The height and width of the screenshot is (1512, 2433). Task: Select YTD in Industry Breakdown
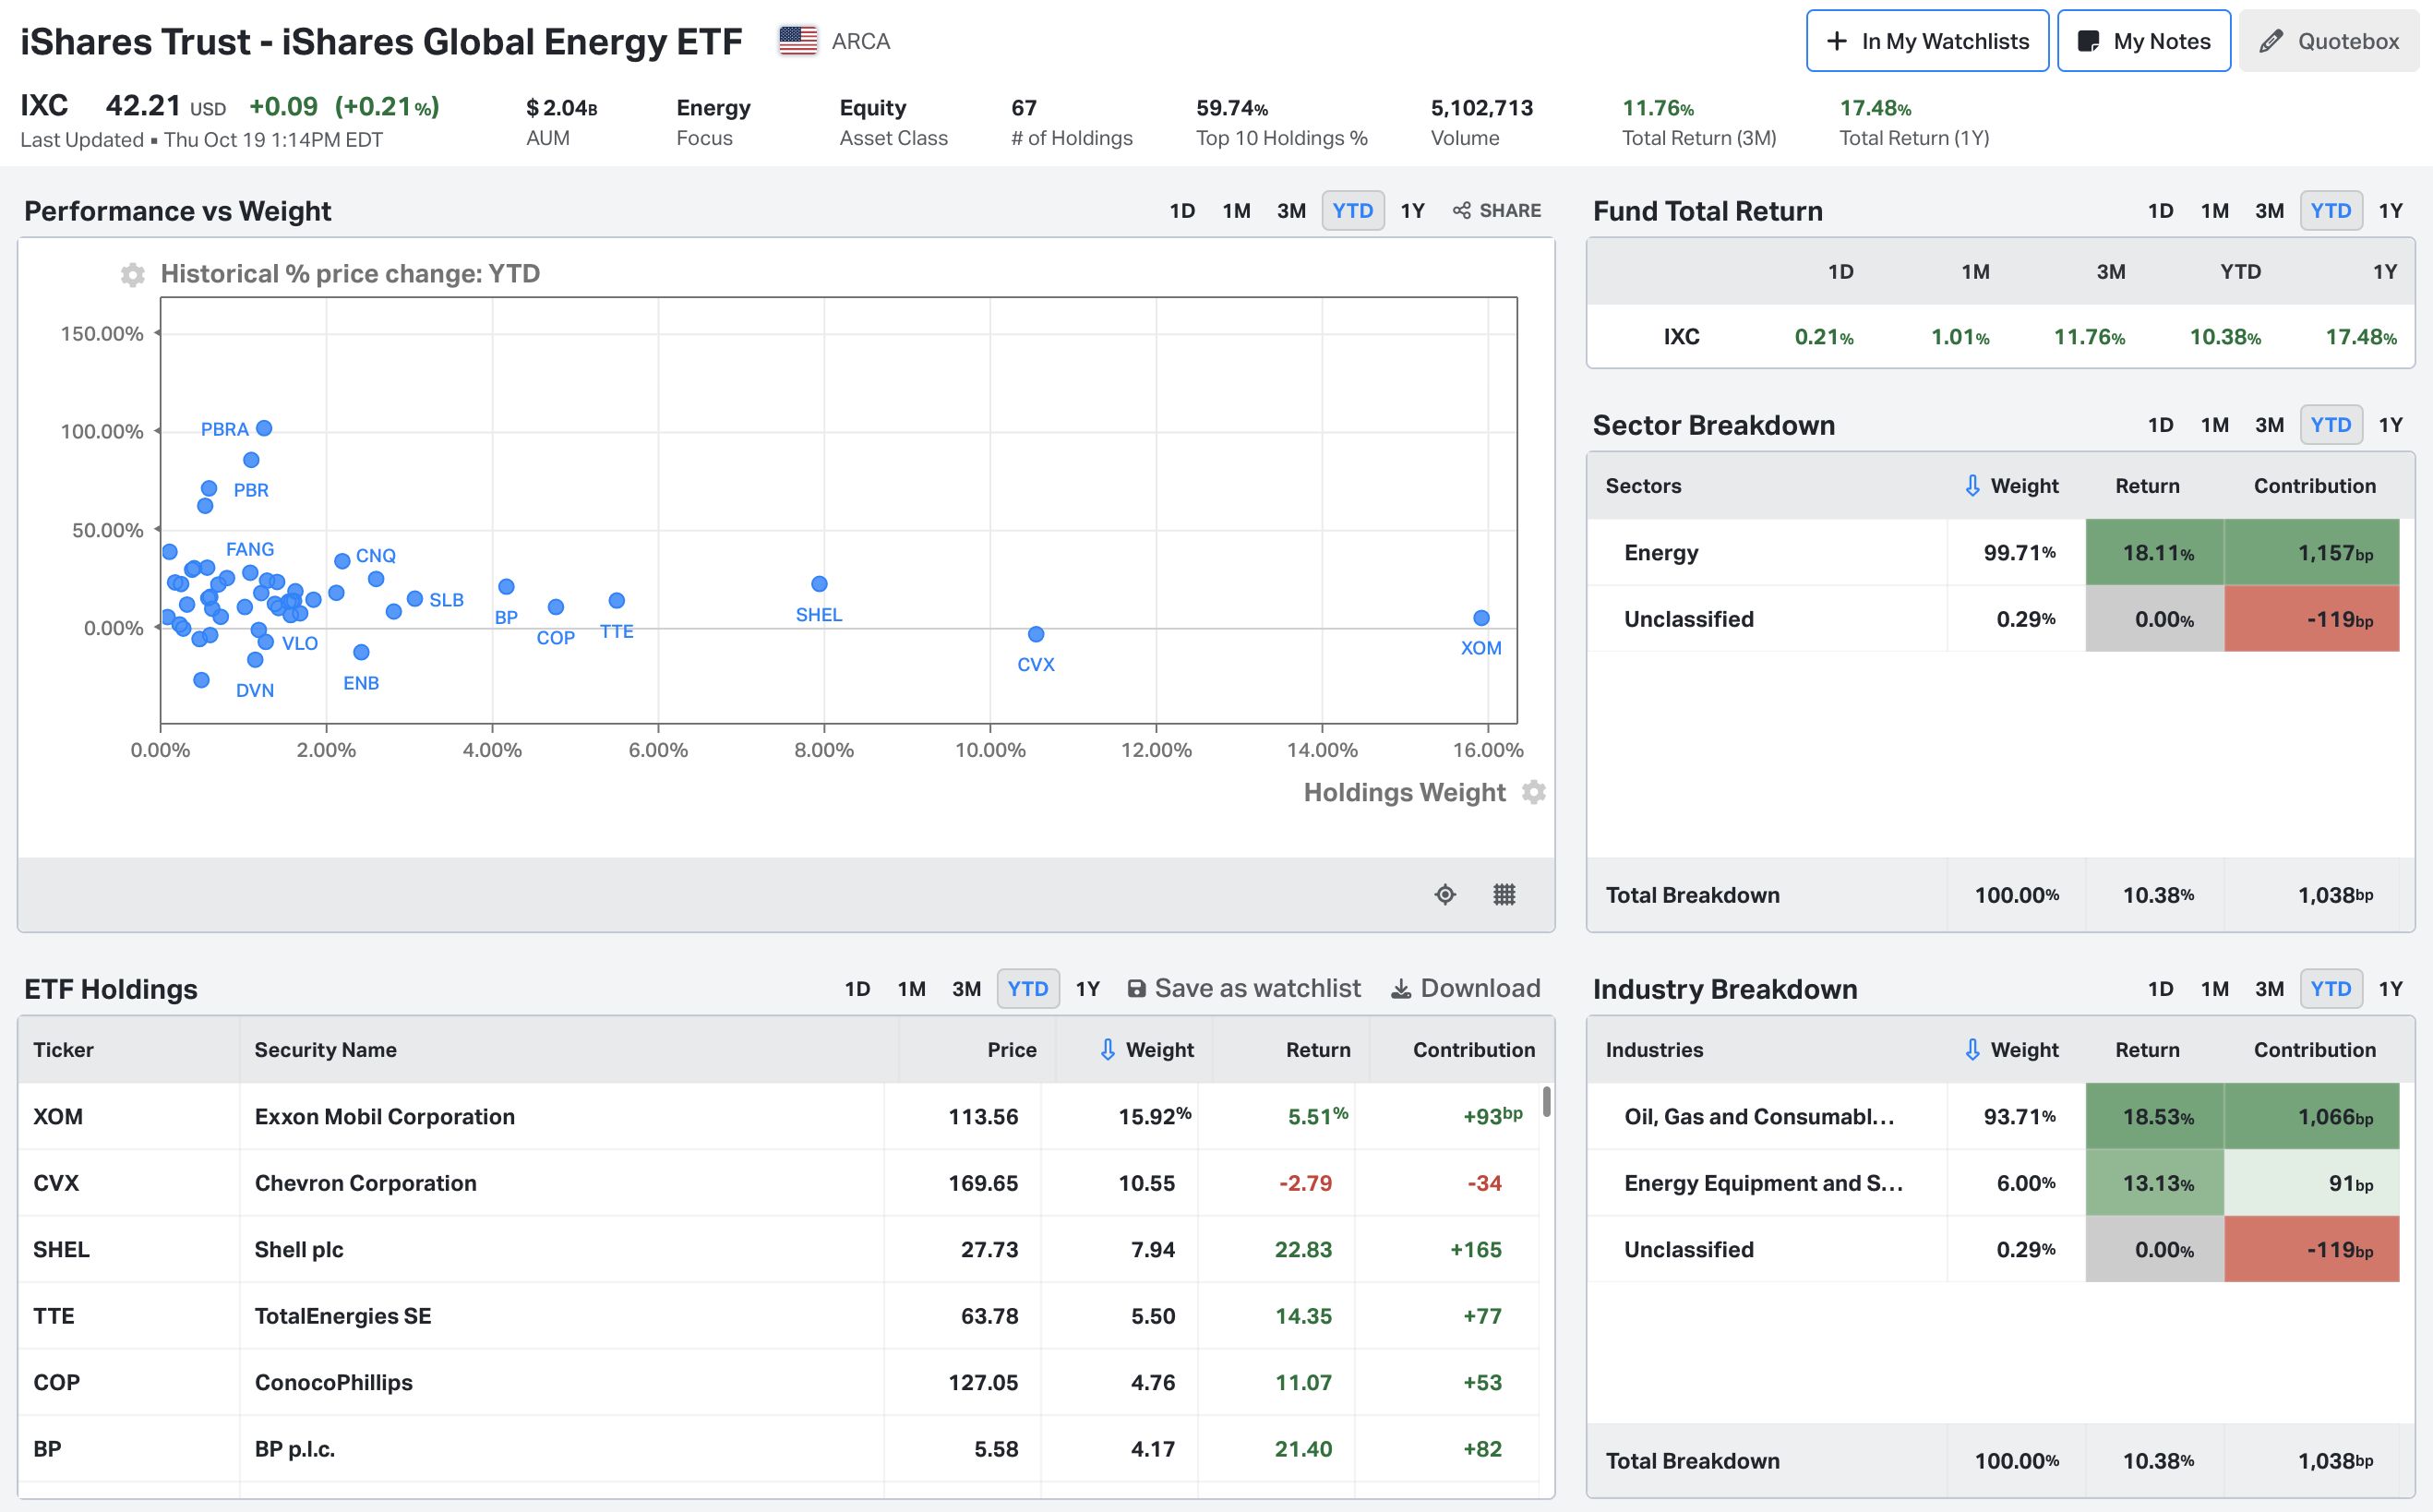2331,988
